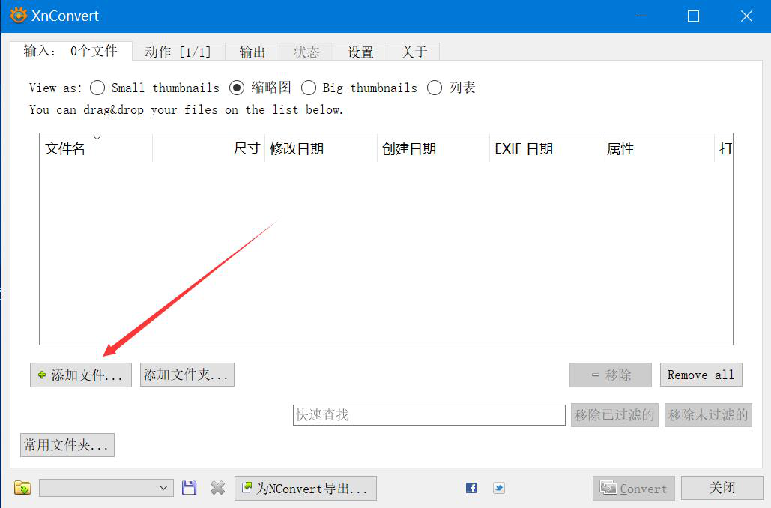Screen dimensions: 771x508
Task: Sort by EXIF 日期 column header
Action: (545, 148)
